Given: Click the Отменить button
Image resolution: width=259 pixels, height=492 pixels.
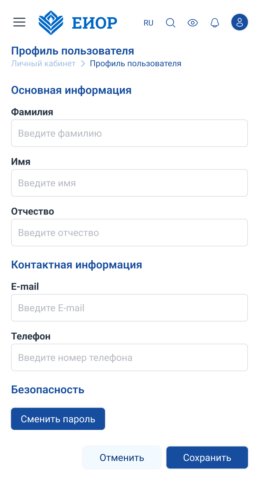Looking at the screenshot, I should tap(122, 457).
